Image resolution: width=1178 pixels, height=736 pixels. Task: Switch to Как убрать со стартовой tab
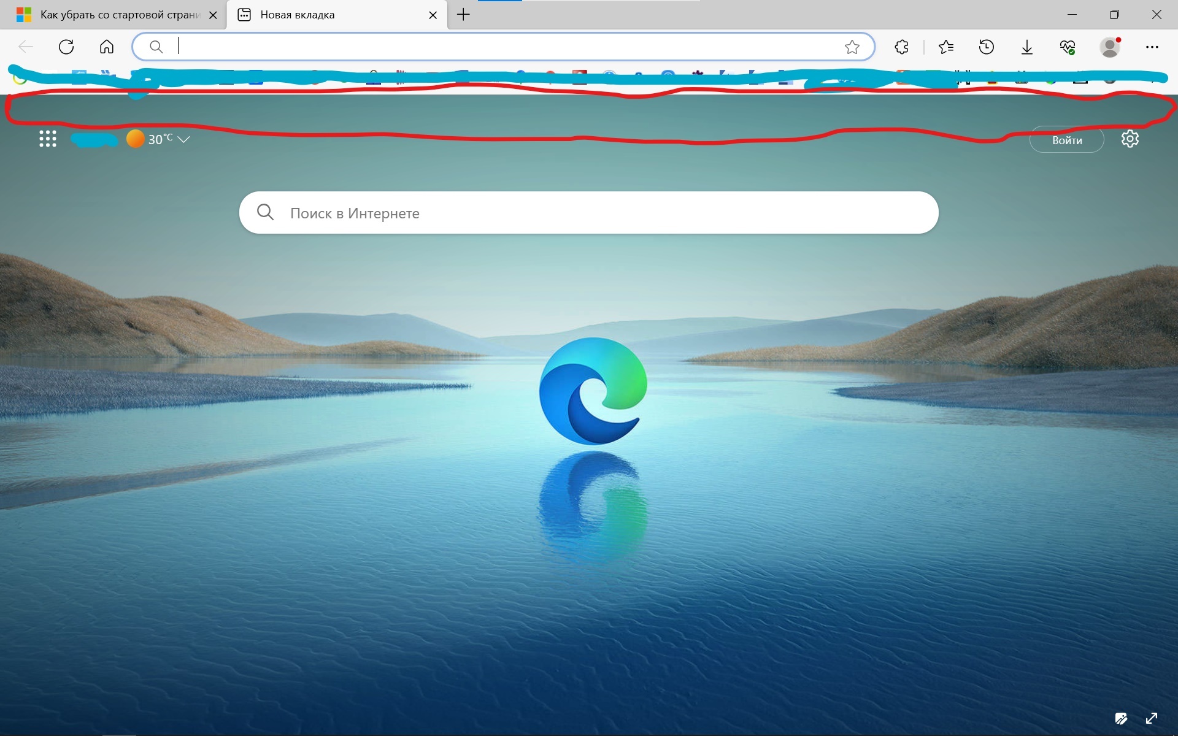pyautogui.click(x=114, y=15)
